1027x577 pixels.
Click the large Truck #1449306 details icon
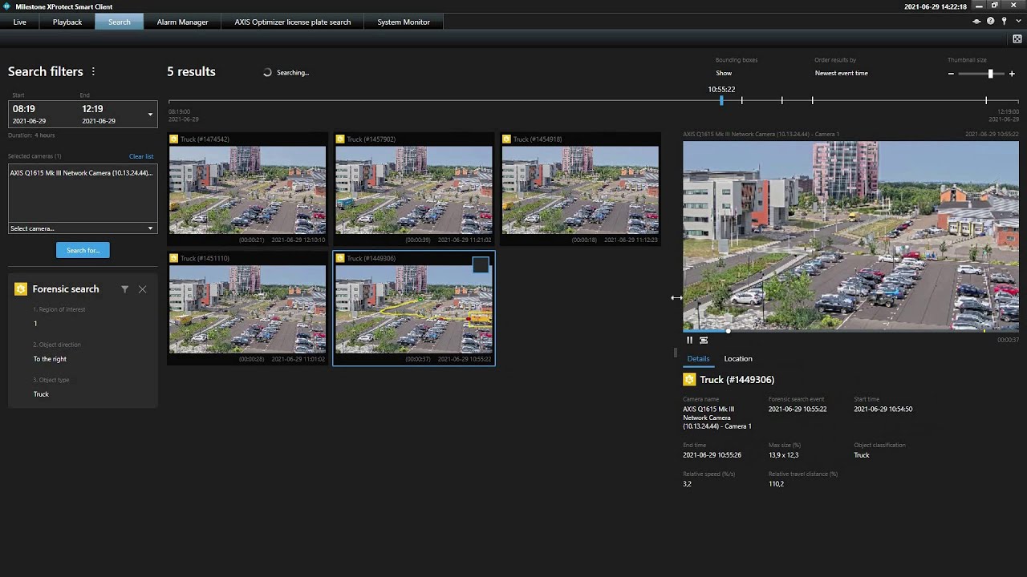[689, 380]
